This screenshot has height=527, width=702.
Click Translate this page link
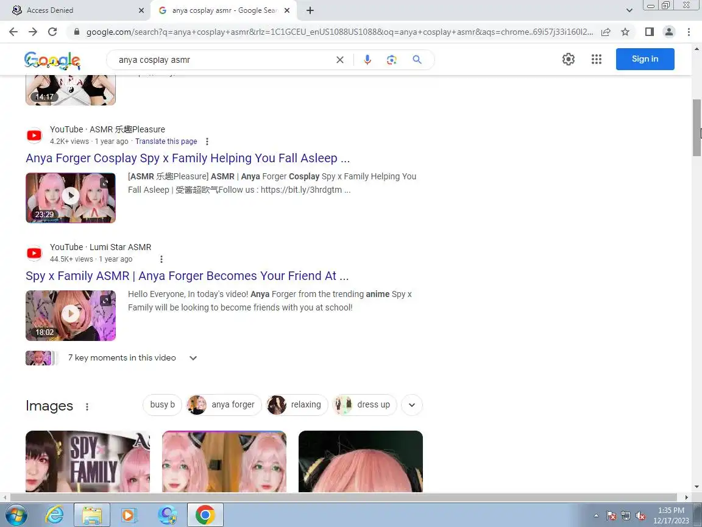[x=166, y=141]
